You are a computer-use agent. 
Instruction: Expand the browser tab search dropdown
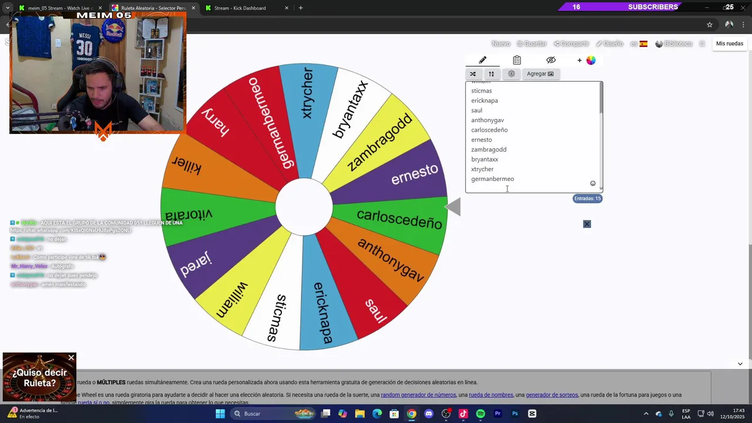pyautogui.click(x=7, y=8)
